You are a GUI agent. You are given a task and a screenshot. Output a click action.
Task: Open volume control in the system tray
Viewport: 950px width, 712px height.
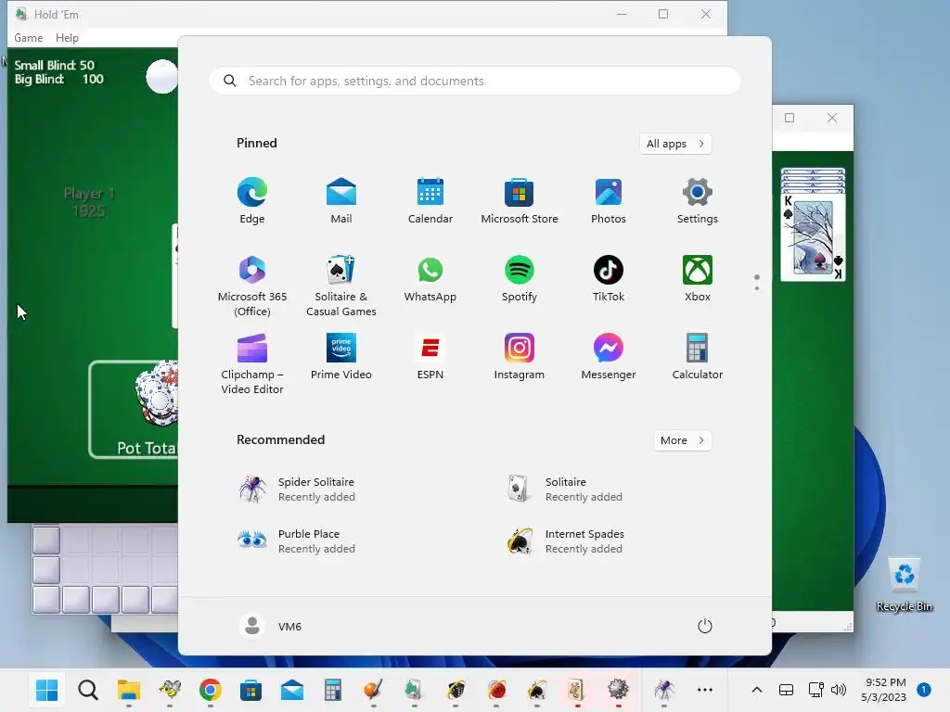[x=839, y=690]
